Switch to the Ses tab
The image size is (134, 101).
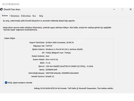click(x=34, y=16)
